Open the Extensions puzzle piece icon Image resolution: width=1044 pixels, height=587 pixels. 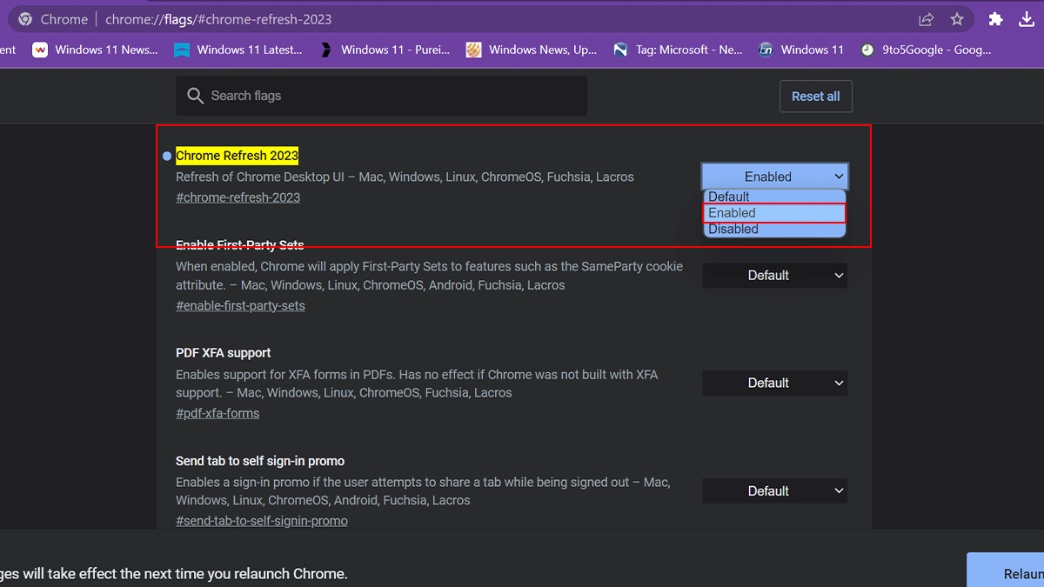996,19
